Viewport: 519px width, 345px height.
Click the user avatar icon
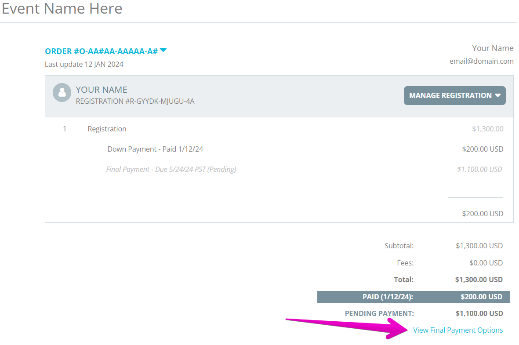(62, 92)
